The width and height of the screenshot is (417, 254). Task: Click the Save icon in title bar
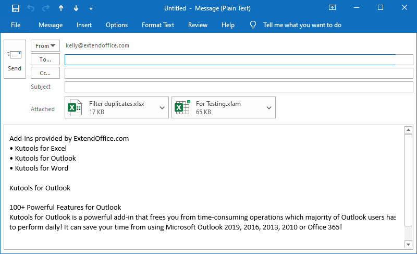(x=15, y=8)
